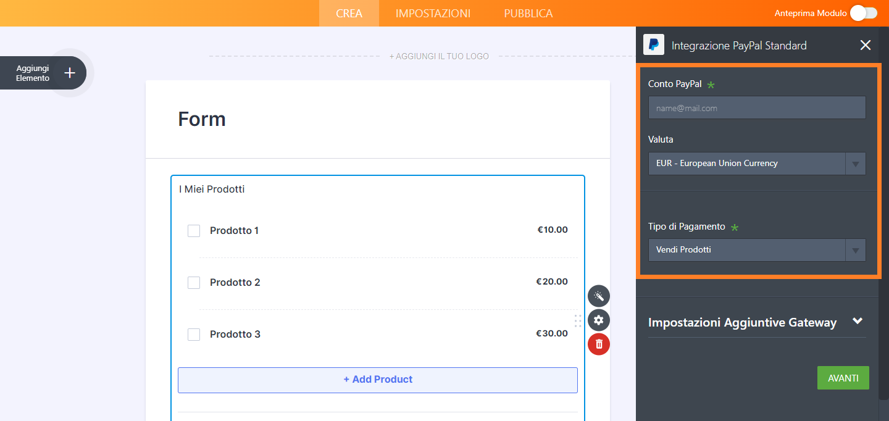The width and height of the screenshot is (889, 421).
Task: Focus the Conto PayPal email field
Action: (x=757, y=107)
